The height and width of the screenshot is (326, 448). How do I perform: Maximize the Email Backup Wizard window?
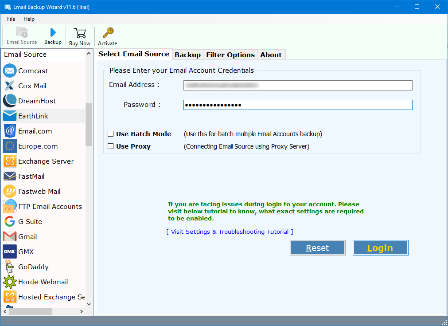(x=417, y=7)
